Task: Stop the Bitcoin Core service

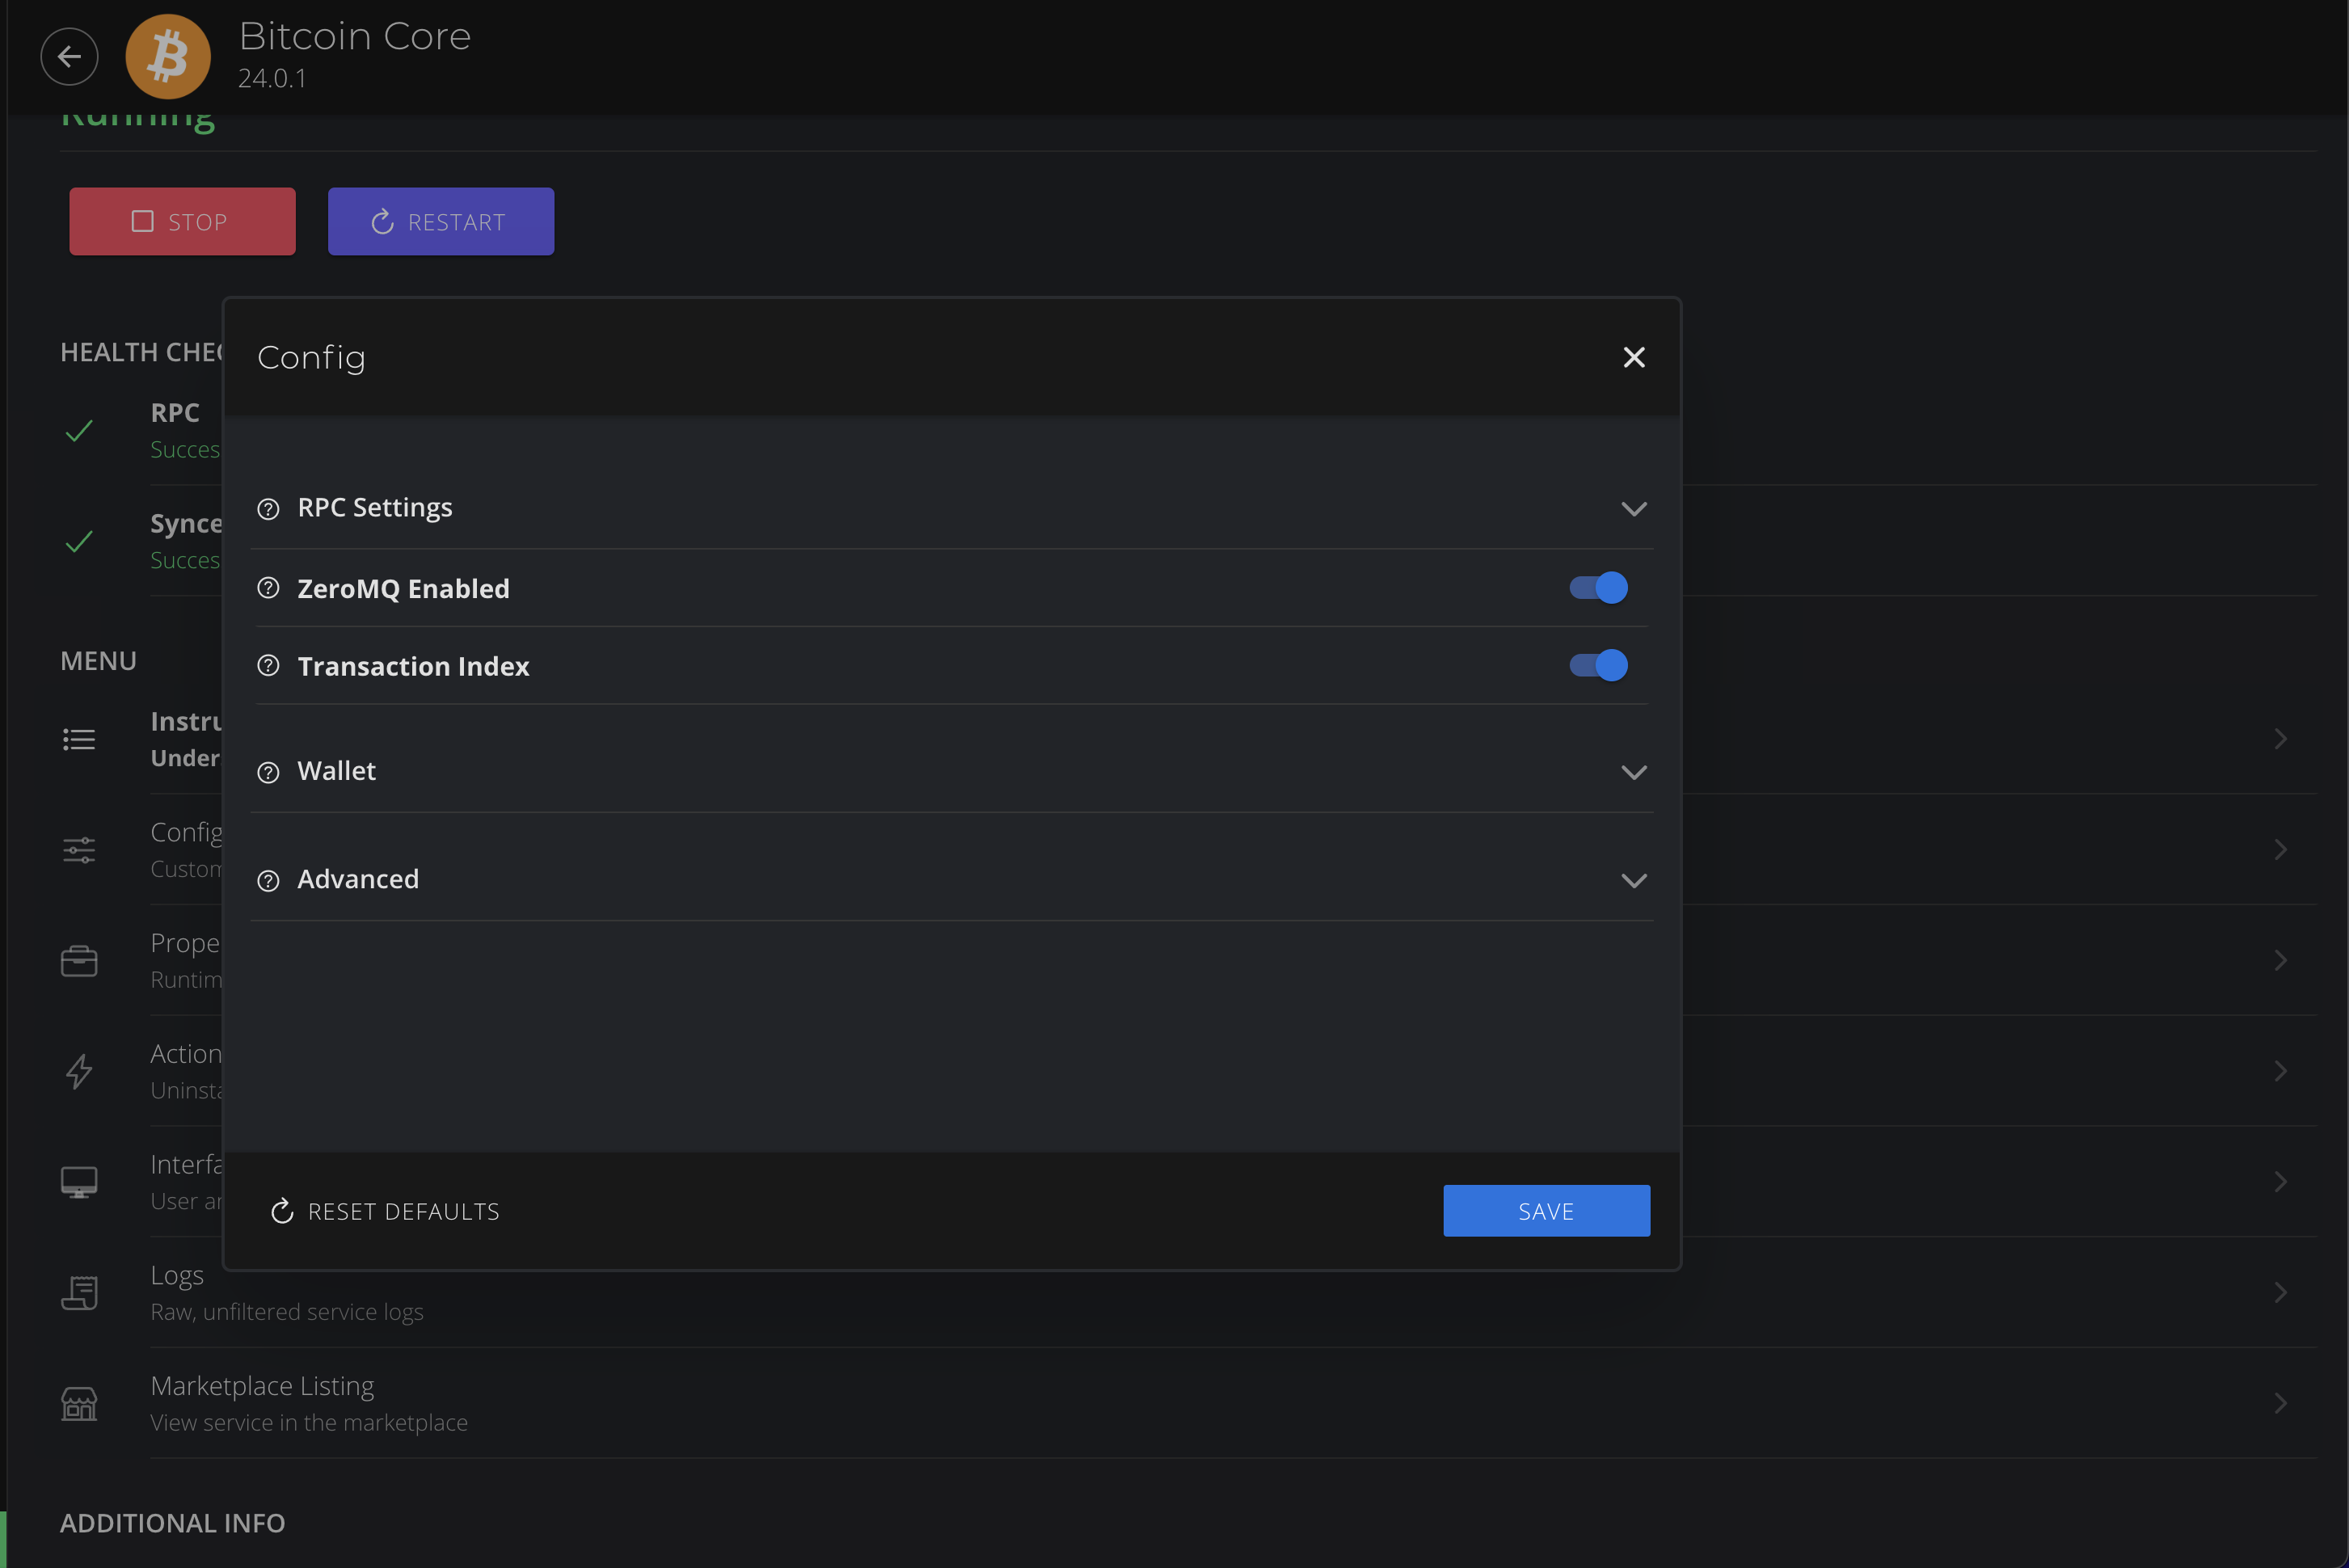Action: 182,221
